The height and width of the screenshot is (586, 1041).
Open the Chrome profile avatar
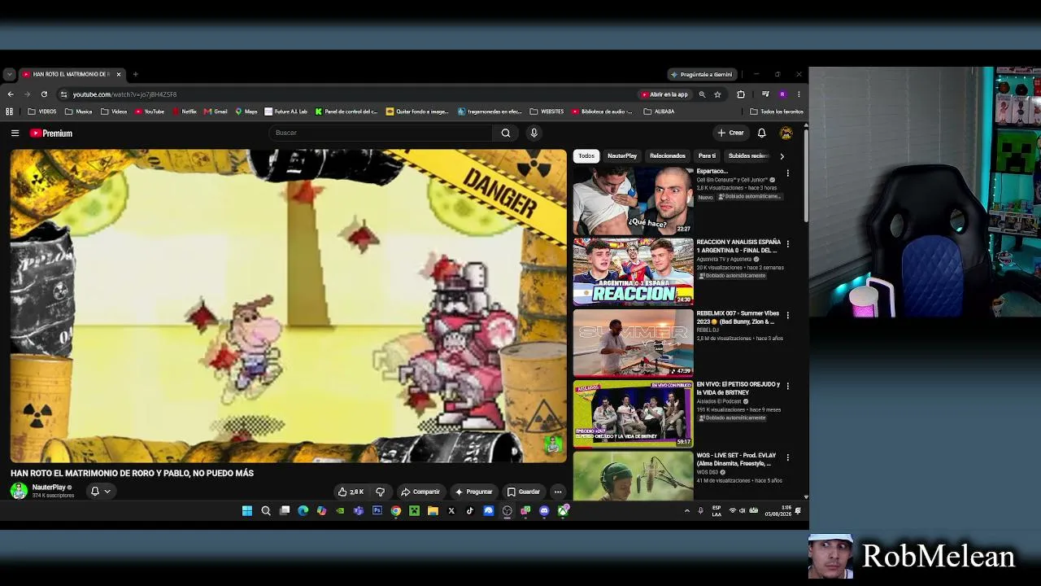click(x=782, y=94)
